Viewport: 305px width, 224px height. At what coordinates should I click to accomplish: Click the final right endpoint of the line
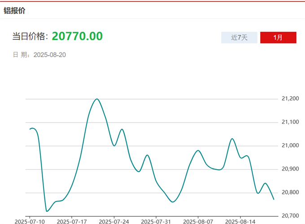[274, 199]
